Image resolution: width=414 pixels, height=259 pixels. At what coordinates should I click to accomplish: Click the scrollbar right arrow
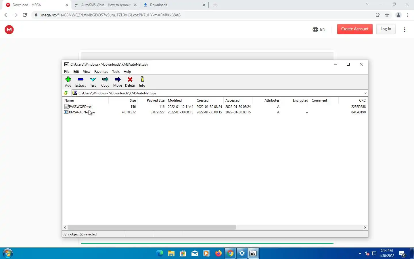point(365,227)
